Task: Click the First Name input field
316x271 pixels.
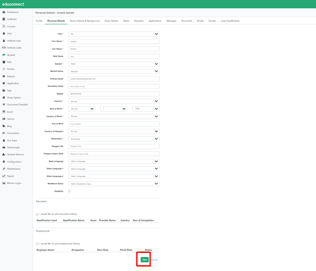Action: tap(114, 41)
